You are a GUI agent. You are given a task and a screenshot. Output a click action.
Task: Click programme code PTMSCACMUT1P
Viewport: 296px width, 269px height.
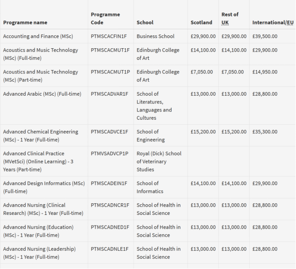110,72
